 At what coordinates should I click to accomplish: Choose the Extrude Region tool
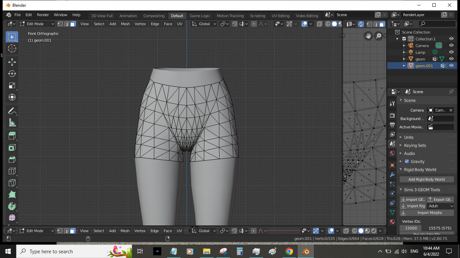pyautogui.click(x=12, y=136)
